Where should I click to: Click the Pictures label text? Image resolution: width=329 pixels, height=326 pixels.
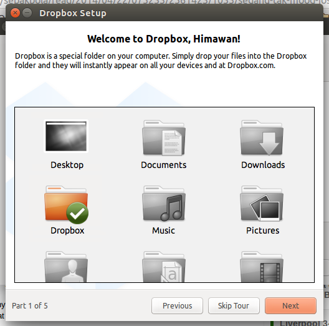pyautogui.click(x=263, y=230)
